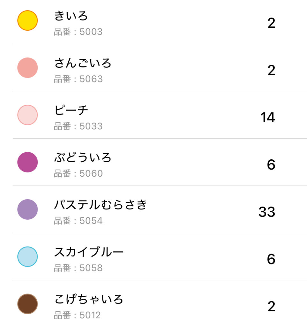The width and height of the screenshot is (307, 327).
Task: Open the スカイブルー list entry
Action: (x=88, y=252)
